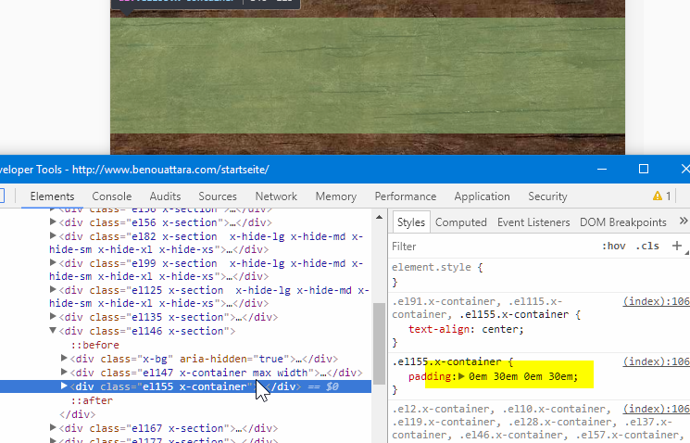Show more sidebar tabs via double chevron
Image resolution: width=690 pixels, height=443 pixels.
[x=683, y=221]
